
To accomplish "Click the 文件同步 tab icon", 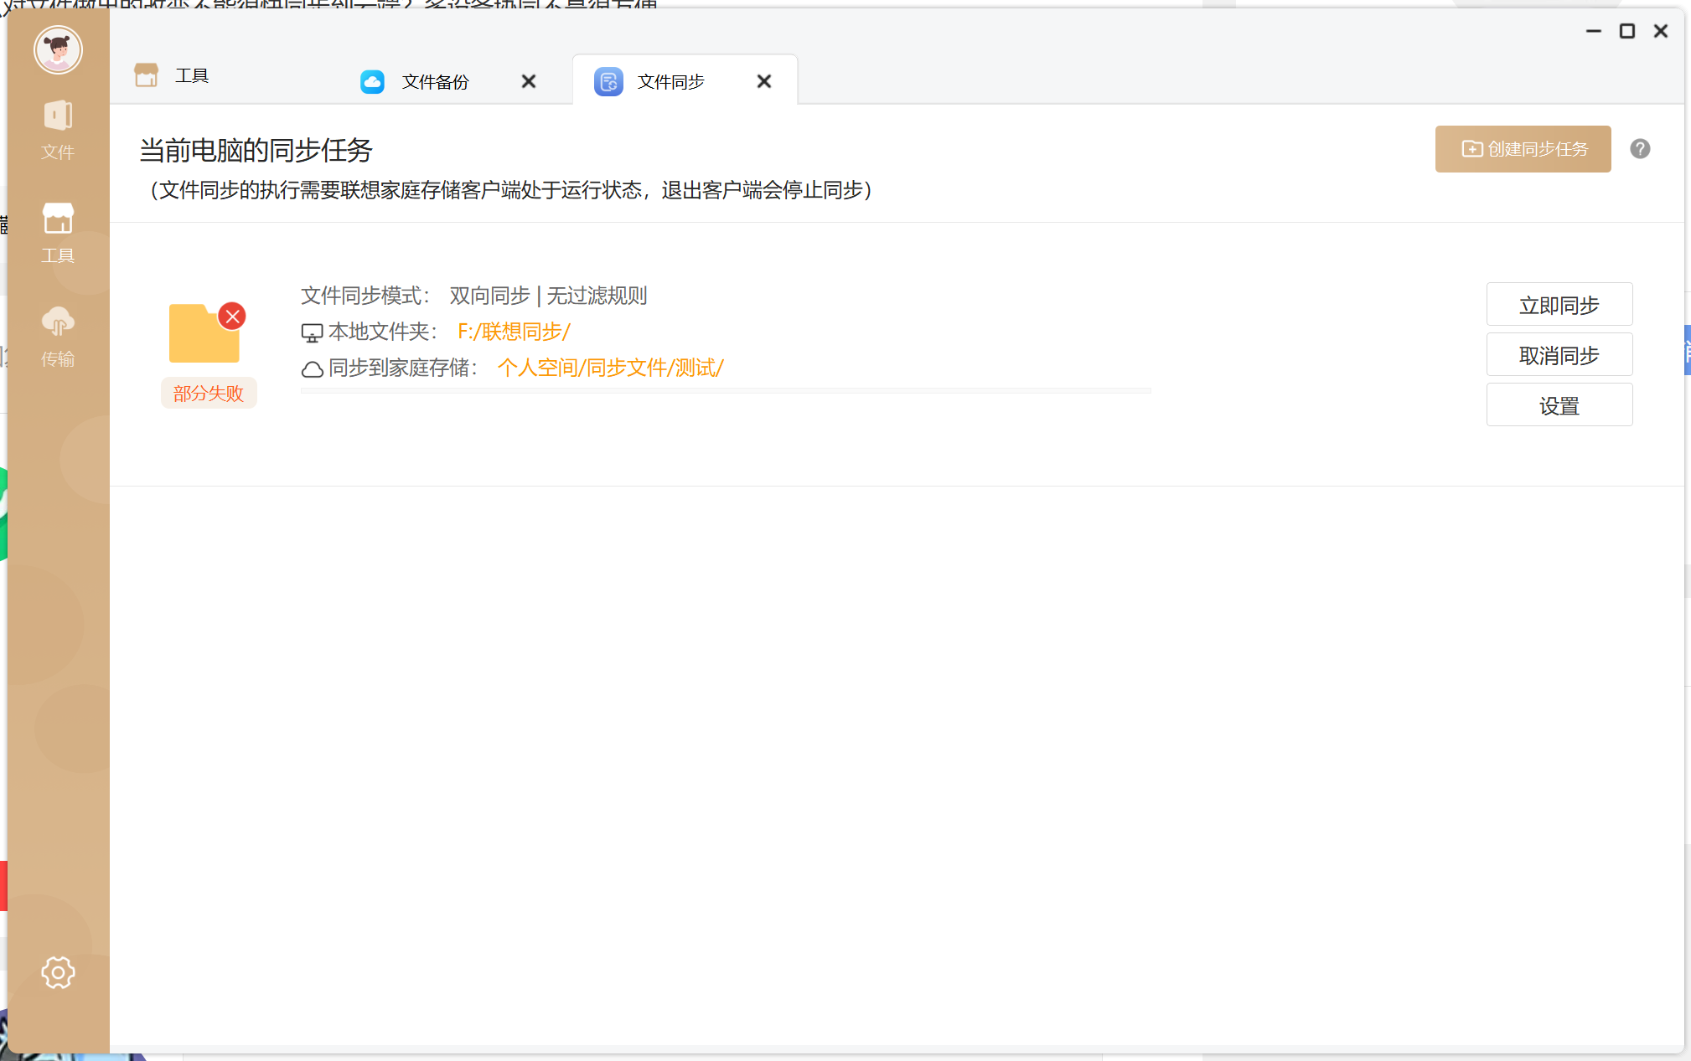I will point(608,81).
